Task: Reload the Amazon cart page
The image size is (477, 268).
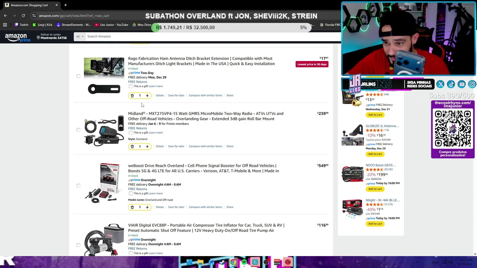Action: (23, 16)
